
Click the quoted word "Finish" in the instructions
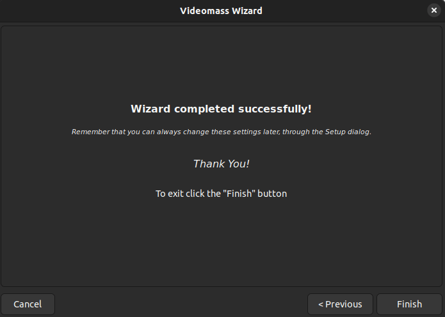click(x=239, y=194)
